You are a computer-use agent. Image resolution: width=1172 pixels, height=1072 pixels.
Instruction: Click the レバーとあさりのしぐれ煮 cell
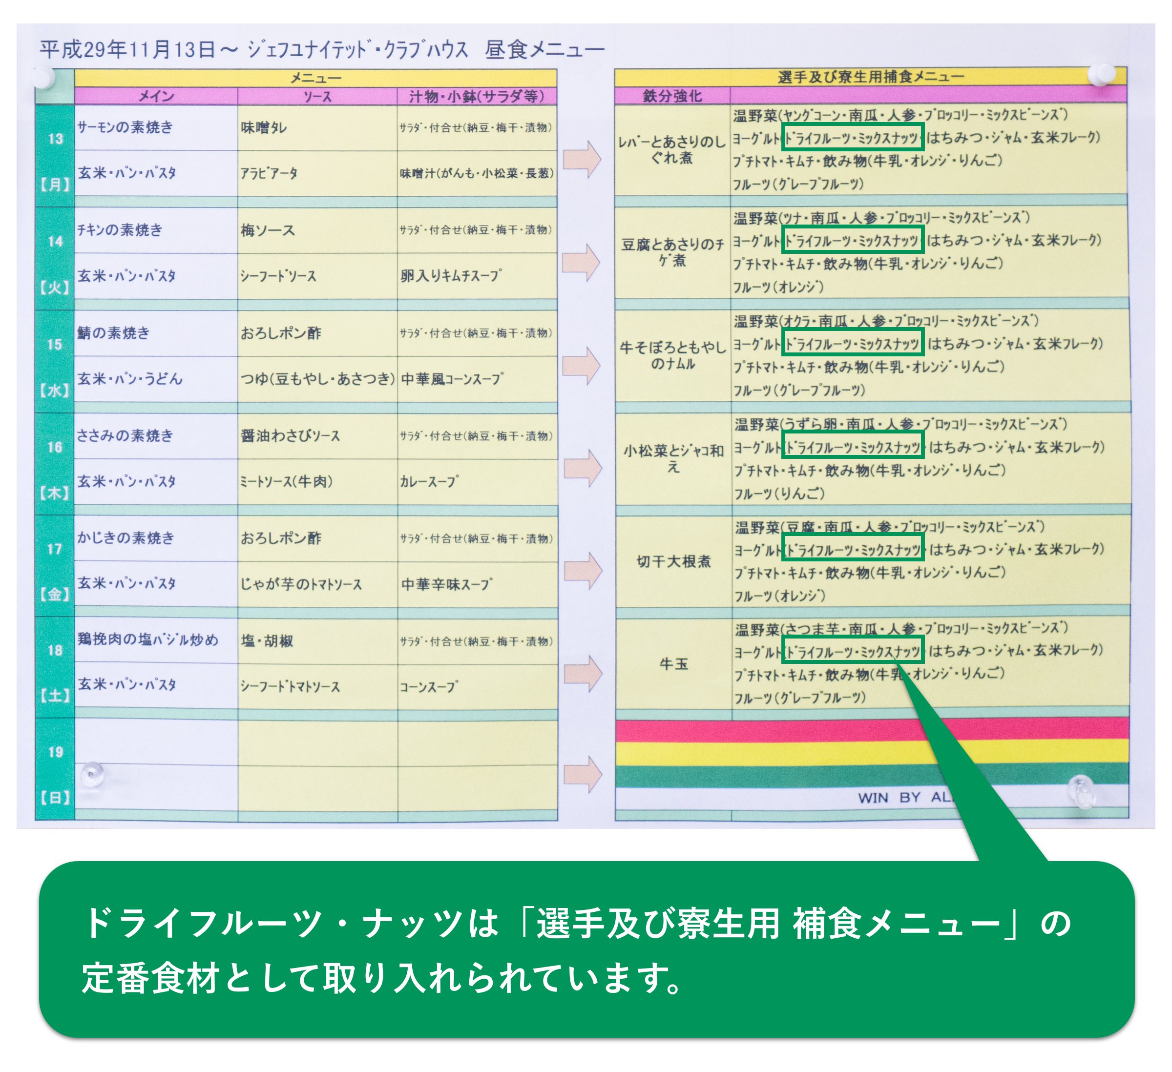pos(672,149)
